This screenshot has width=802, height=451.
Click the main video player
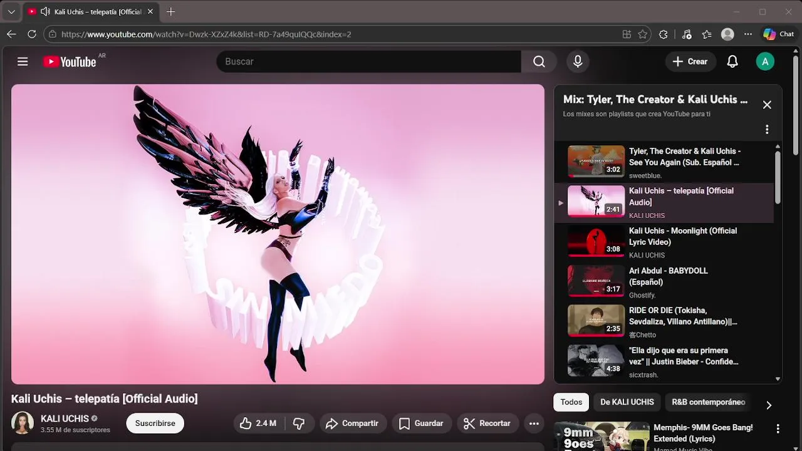[278, 234]
